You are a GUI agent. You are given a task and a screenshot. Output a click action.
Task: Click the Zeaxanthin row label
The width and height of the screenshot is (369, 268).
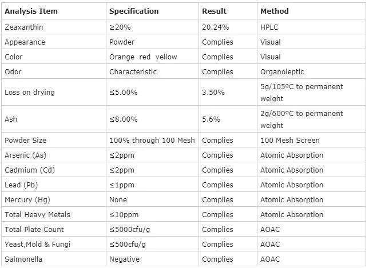point(23,27)
